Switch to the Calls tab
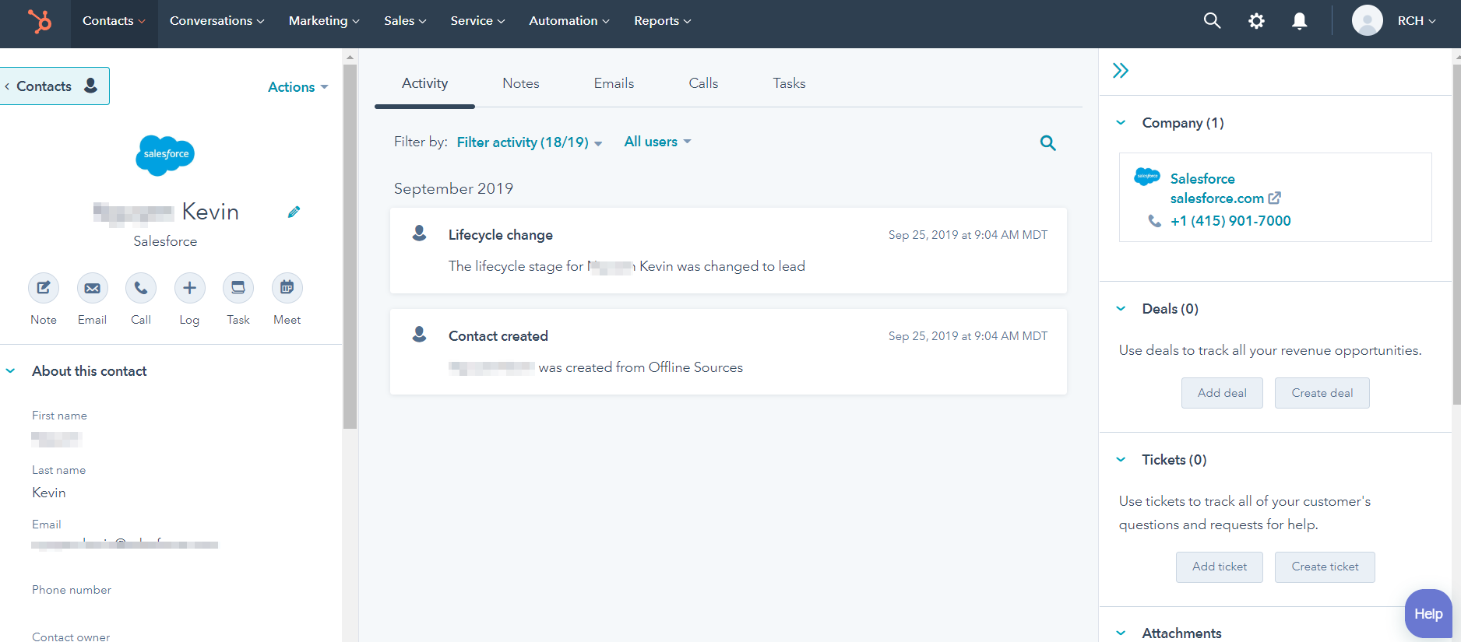 pos(703,83)
